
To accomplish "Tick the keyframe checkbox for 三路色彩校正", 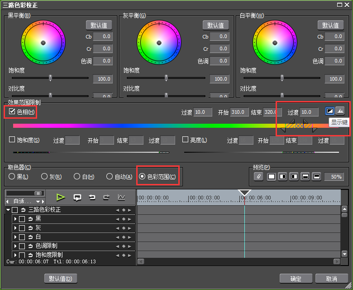I will pos(15,210).
